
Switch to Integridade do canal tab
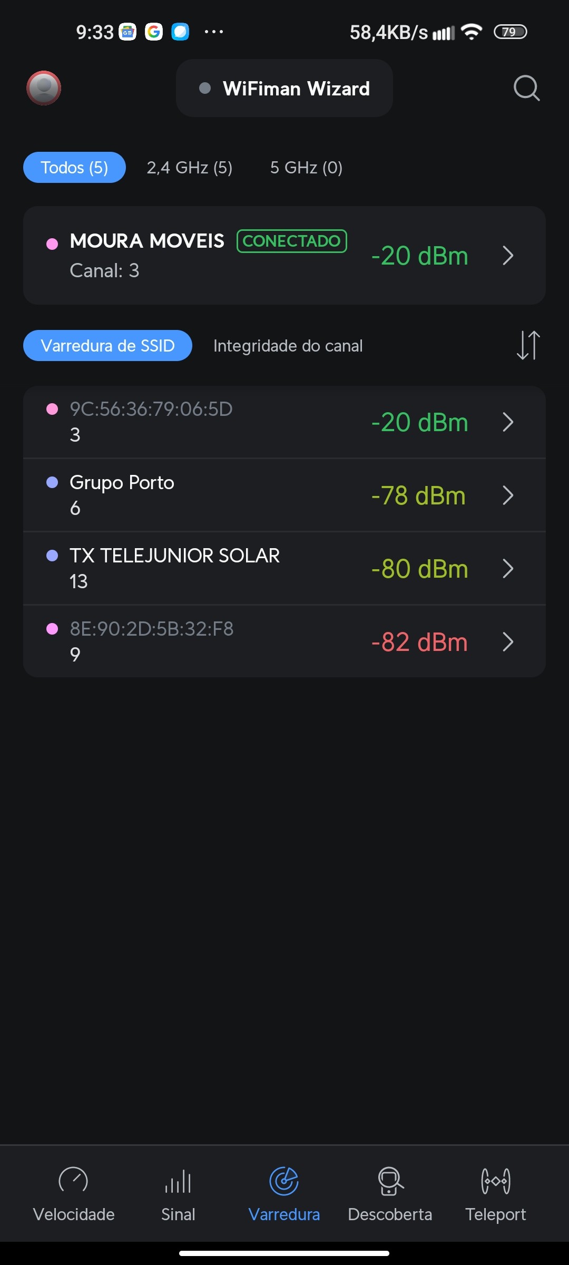pos(288,346)
